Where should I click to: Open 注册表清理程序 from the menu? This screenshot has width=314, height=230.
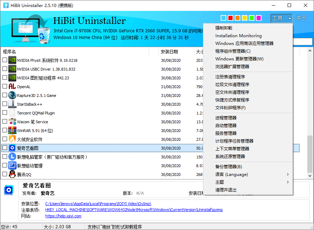(x=230, y=77)
